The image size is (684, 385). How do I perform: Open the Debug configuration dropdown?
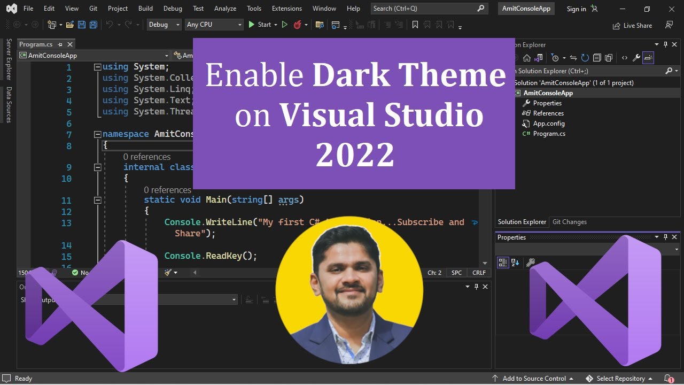[x=164, y=25]
